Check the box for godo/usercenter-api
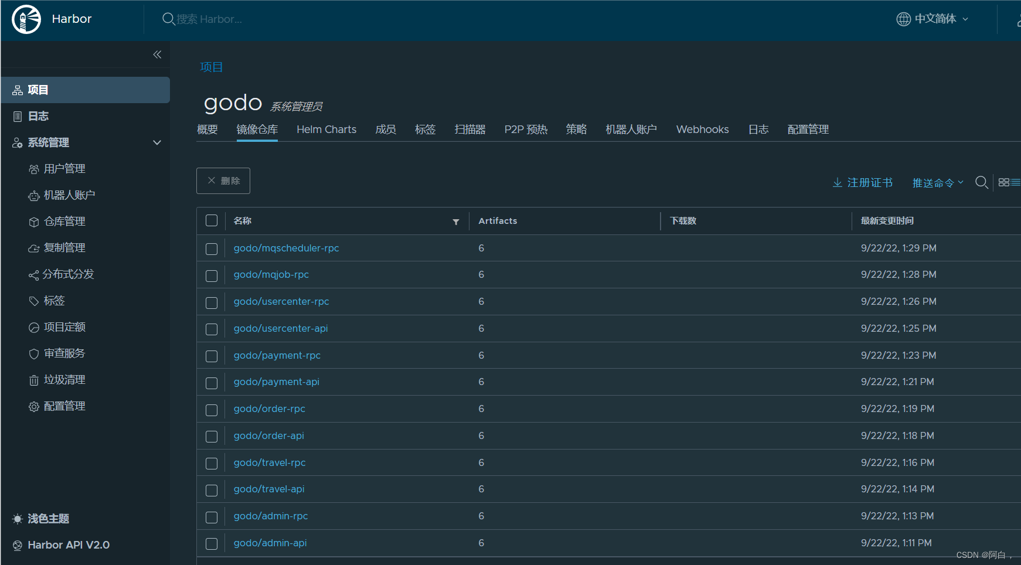The image size is (1021, 565). tap(212, 329)
